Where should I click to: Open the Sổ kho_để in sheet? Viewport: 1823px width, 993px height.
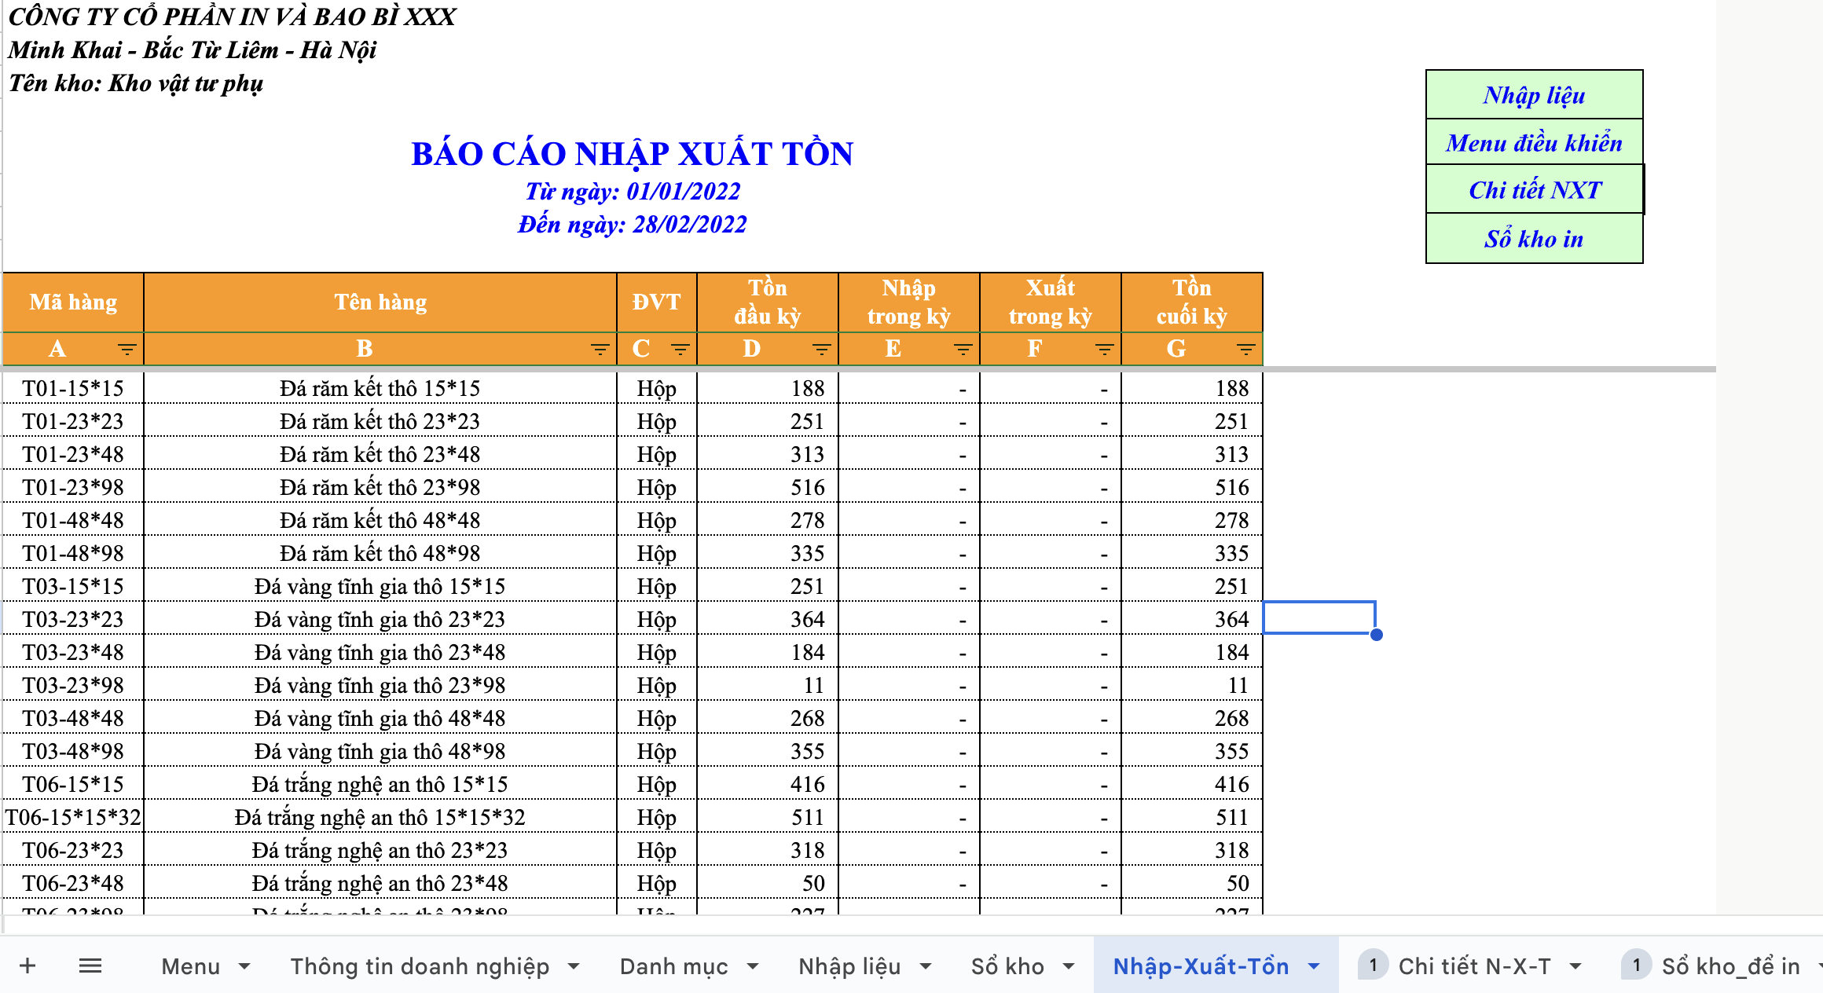1729,966
